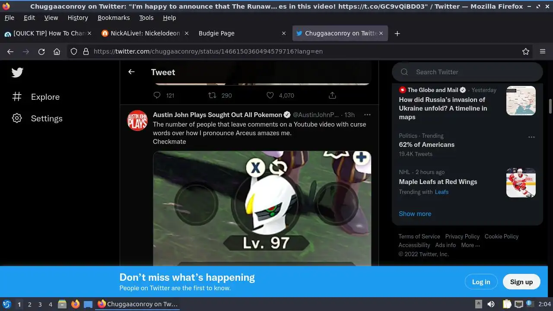The width and height of the screenshot is (553, 311).
Task: Open the tracking protection shield icon
Action: click(74, 51)
